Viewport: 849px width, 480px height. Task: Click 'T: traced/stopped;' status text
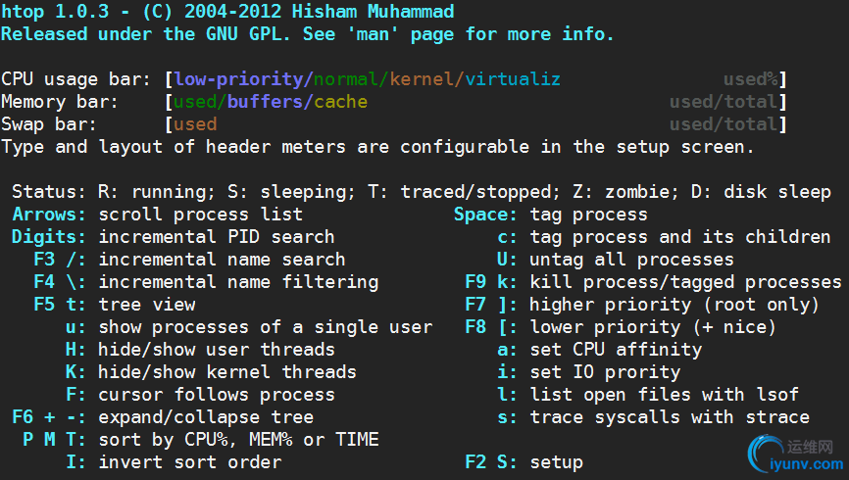pyautogui.click(x=465, y=192)
